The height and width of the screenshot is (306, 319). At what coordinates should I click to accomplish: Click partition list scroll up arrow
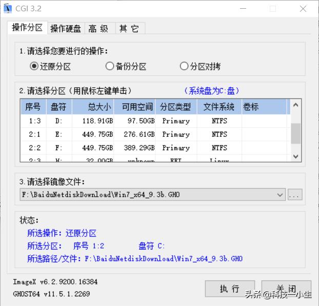click(295, 105)
